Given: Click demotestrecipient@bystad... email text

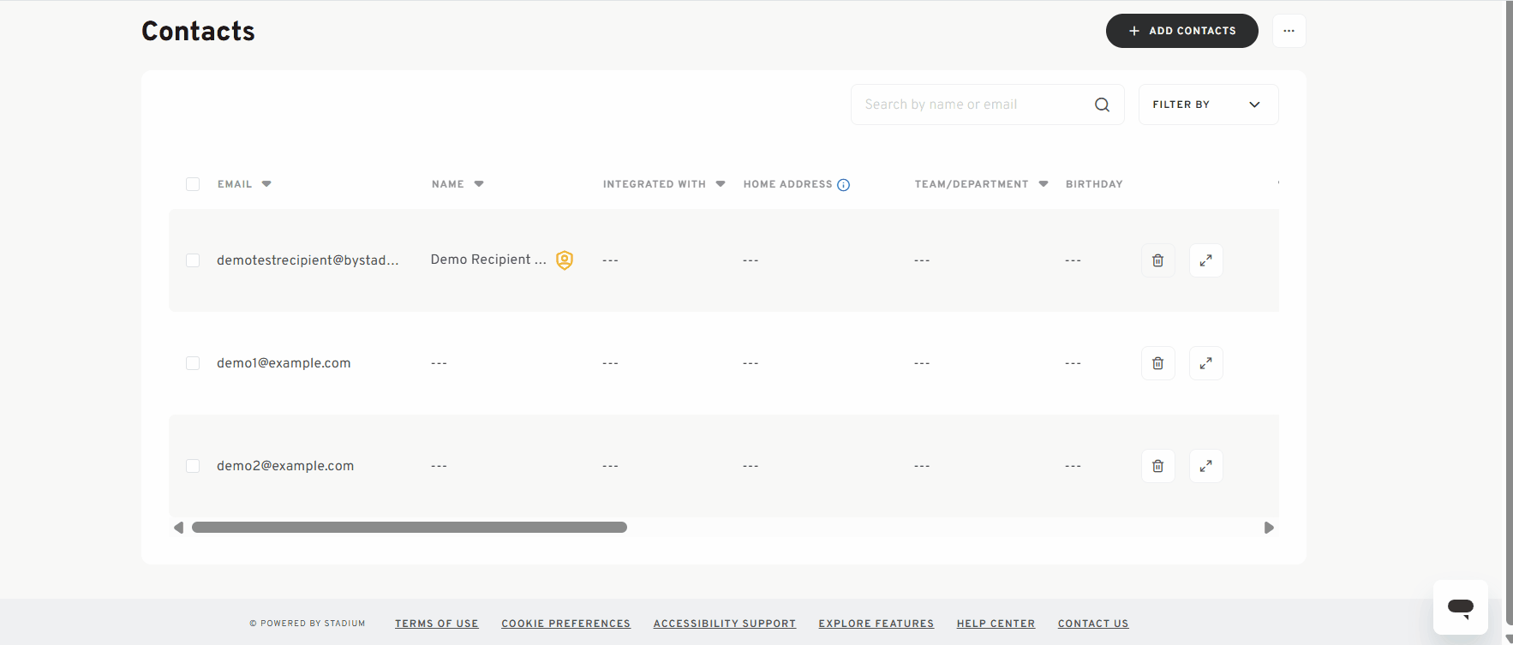Looking at the screenshot, I should pos(308,260).
